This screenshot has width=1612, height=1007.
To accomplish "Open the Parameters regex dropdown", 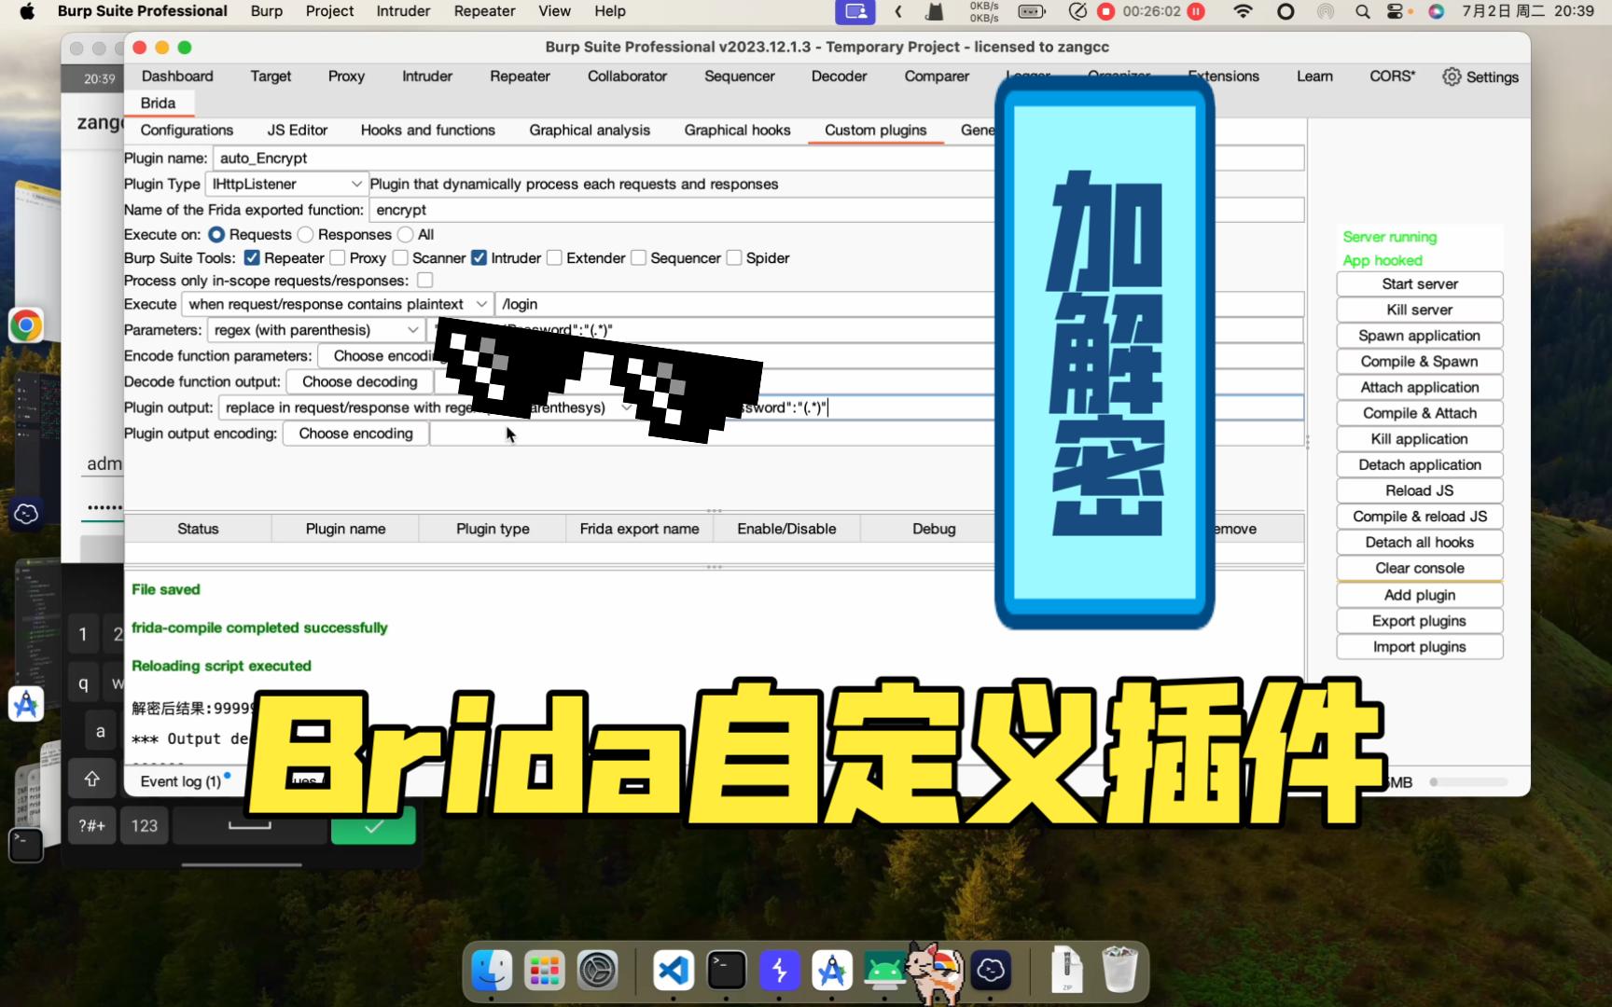I will point(316,330).
